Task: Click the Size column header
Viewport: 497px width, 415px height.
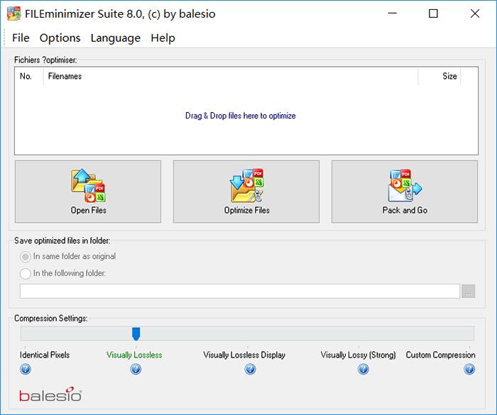Action: [x=449, y=77]
